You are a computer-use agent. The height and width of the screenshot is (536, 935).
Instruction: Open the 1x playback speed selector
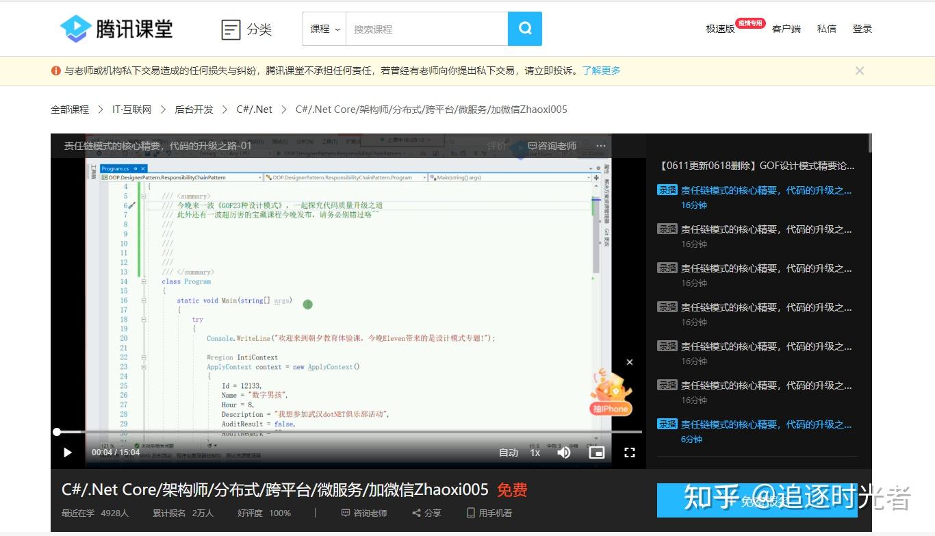[x=535, y=452]
